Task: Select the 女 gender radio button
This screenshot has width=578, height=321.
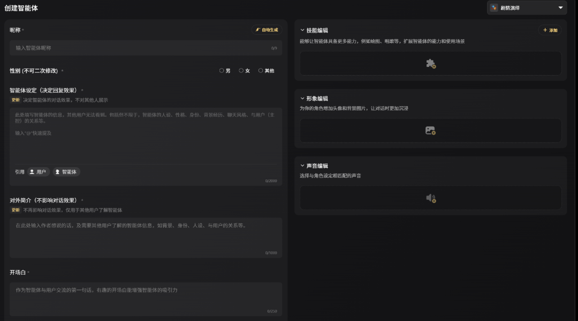Action: click(x=241, y=71)
